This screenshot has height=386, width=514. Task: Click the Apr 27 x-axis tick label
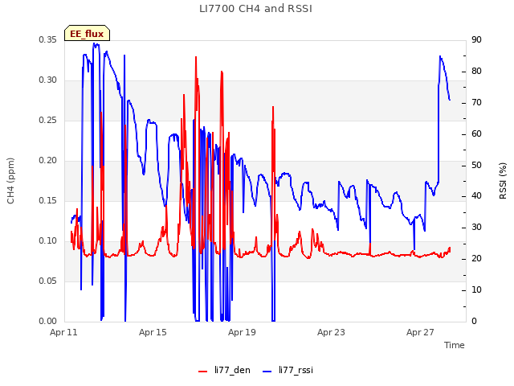(x=420, y=332)
